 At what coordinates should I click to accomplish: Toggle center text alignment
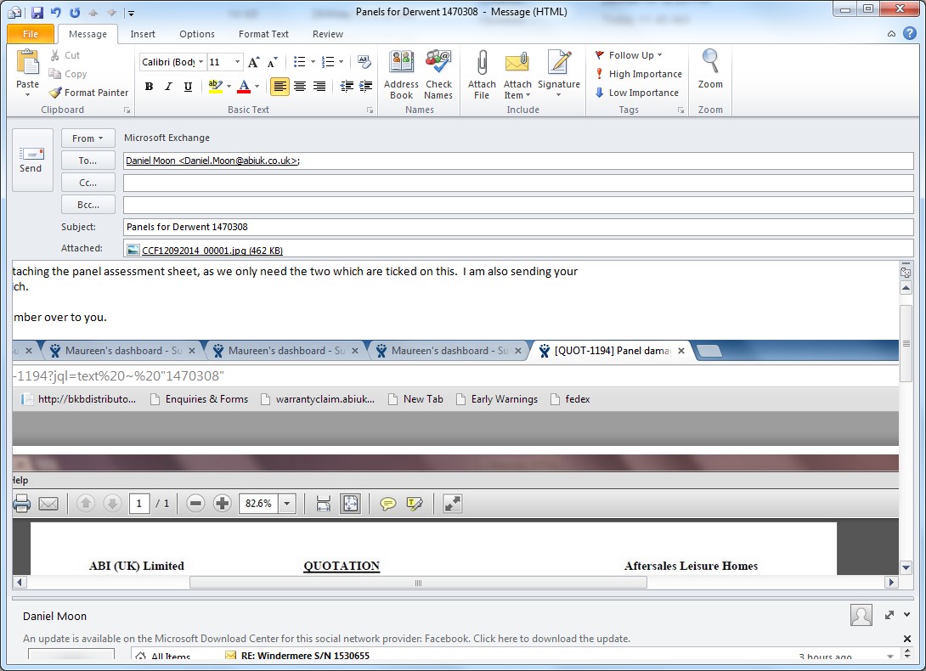(x=299, y=87)
